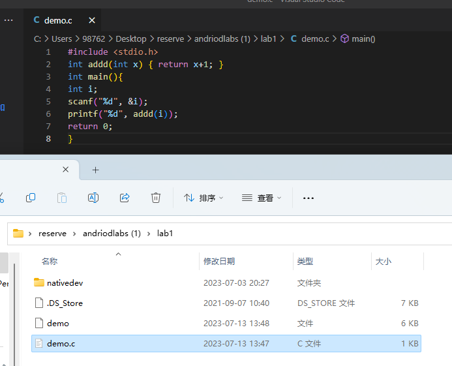Open the 排序 sort dropdown
This screenshot has height=366, width=452.
(x=203, y=198)
